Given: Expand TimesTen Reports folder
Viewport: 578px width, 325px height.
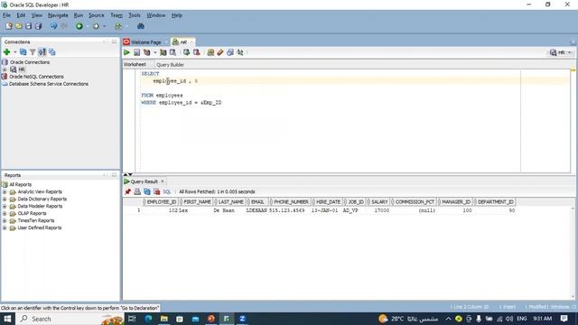Looking at the screenshot, I should pyautogui.click(x=5, y=220).
